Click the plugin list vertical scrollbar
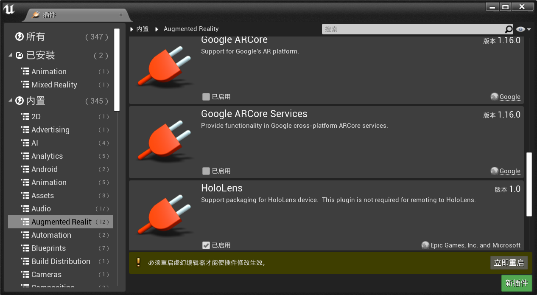Screen dimensions: 537x295 (x=529, y=184)
